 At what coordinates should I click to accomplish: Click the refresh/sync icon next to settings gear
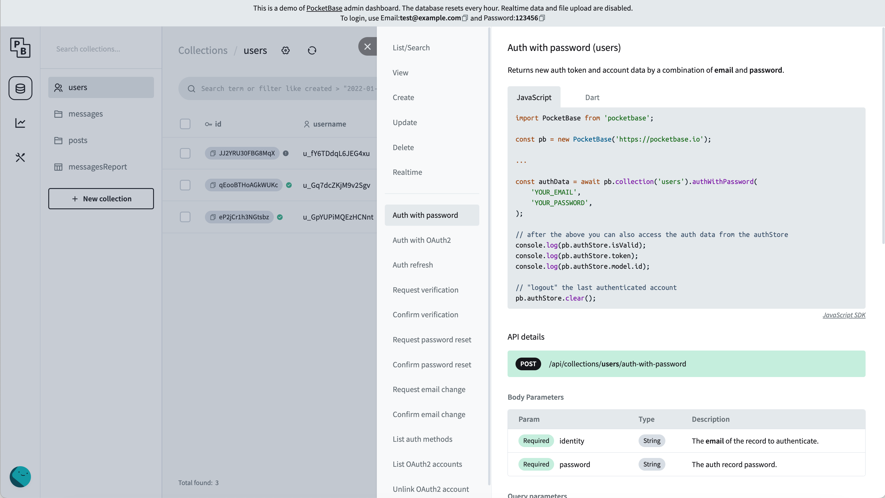point(312,50)
